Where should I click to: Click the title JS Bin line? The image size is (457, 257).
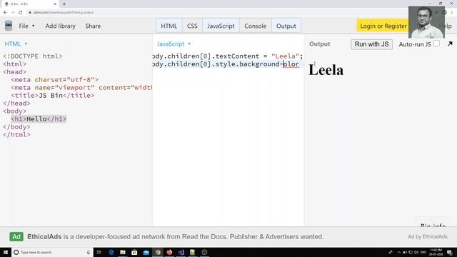pos(53,95)
